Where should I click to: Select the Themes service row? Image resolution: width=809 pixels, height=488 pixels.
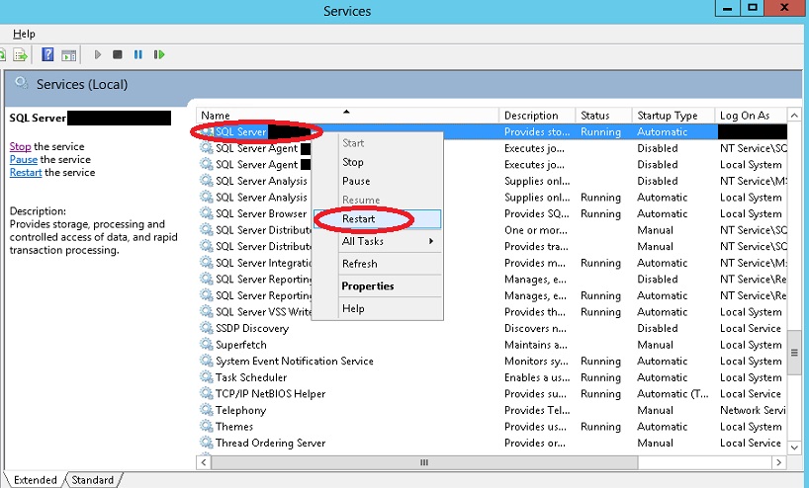[x=493, y=426]
